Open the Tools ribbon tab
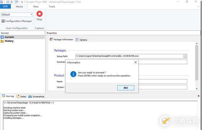 (x=52, y=7)
